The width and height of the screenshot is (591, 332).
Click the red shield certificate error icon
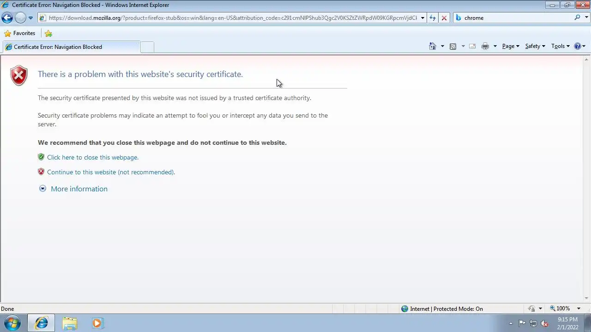(19, 76)
